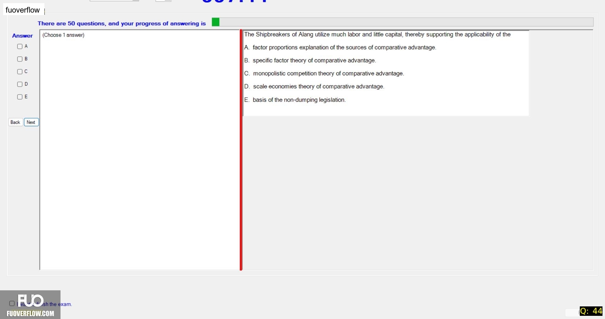
Task: Click option B specific factor theory text
Action: (x=310, y=60)
